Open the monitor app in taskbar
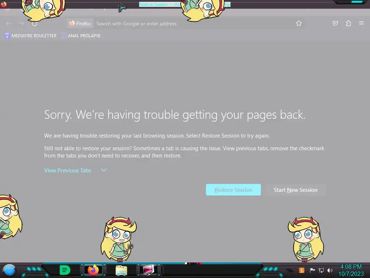This screenshot has width=370, height=278. [149, 270]
